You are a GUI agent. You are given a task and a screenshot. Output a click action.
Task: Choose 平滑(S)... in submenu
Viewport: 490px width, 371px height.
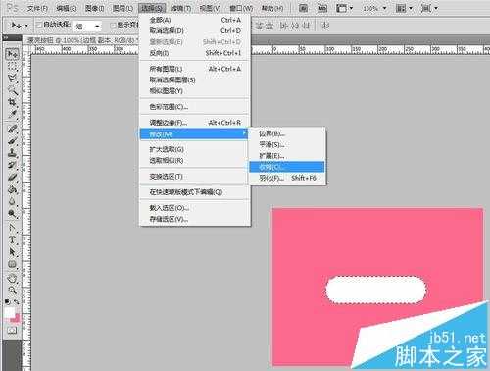287,144
